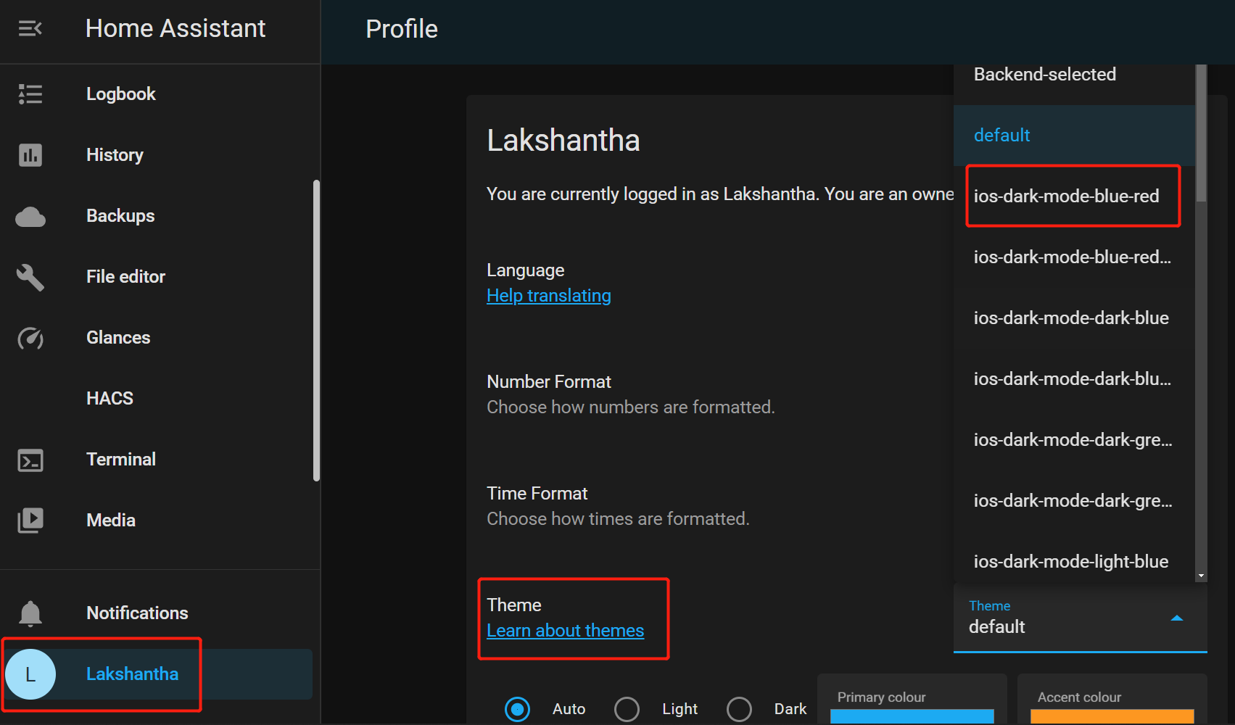The width and height of the screenshot is (1235, 725).
Task: Click the Media play icon
Action: tap(30, 521)
